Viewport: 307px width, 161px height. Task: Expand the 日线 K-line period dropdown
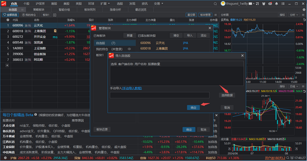click(x=294, y=87)
